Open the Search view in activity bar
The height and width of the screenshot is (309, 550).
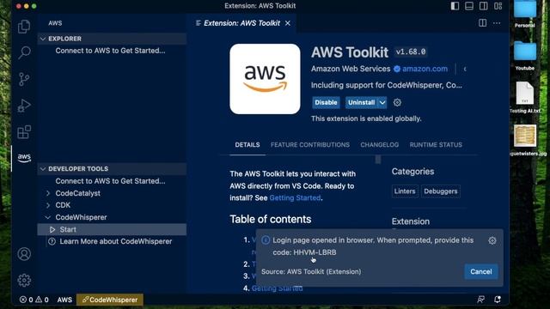click(24, 52)
